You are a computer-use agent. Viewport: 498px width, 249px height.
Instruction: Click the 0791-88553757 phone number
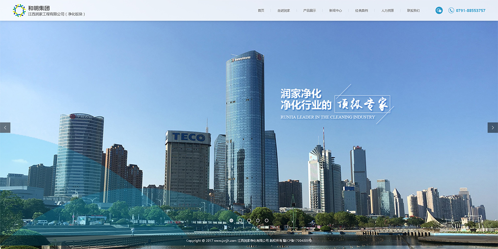(470, 11)
